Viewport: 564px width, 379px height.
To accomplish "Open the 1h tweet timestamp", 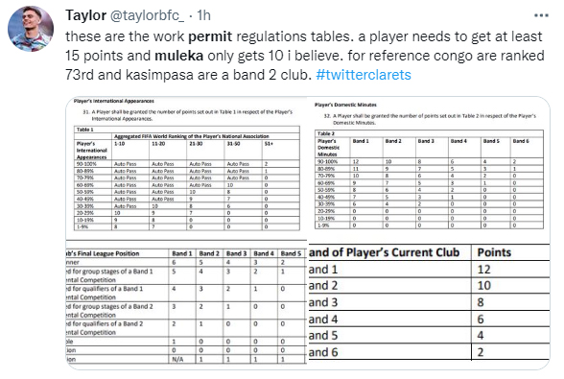I will [x=203, y=15].
